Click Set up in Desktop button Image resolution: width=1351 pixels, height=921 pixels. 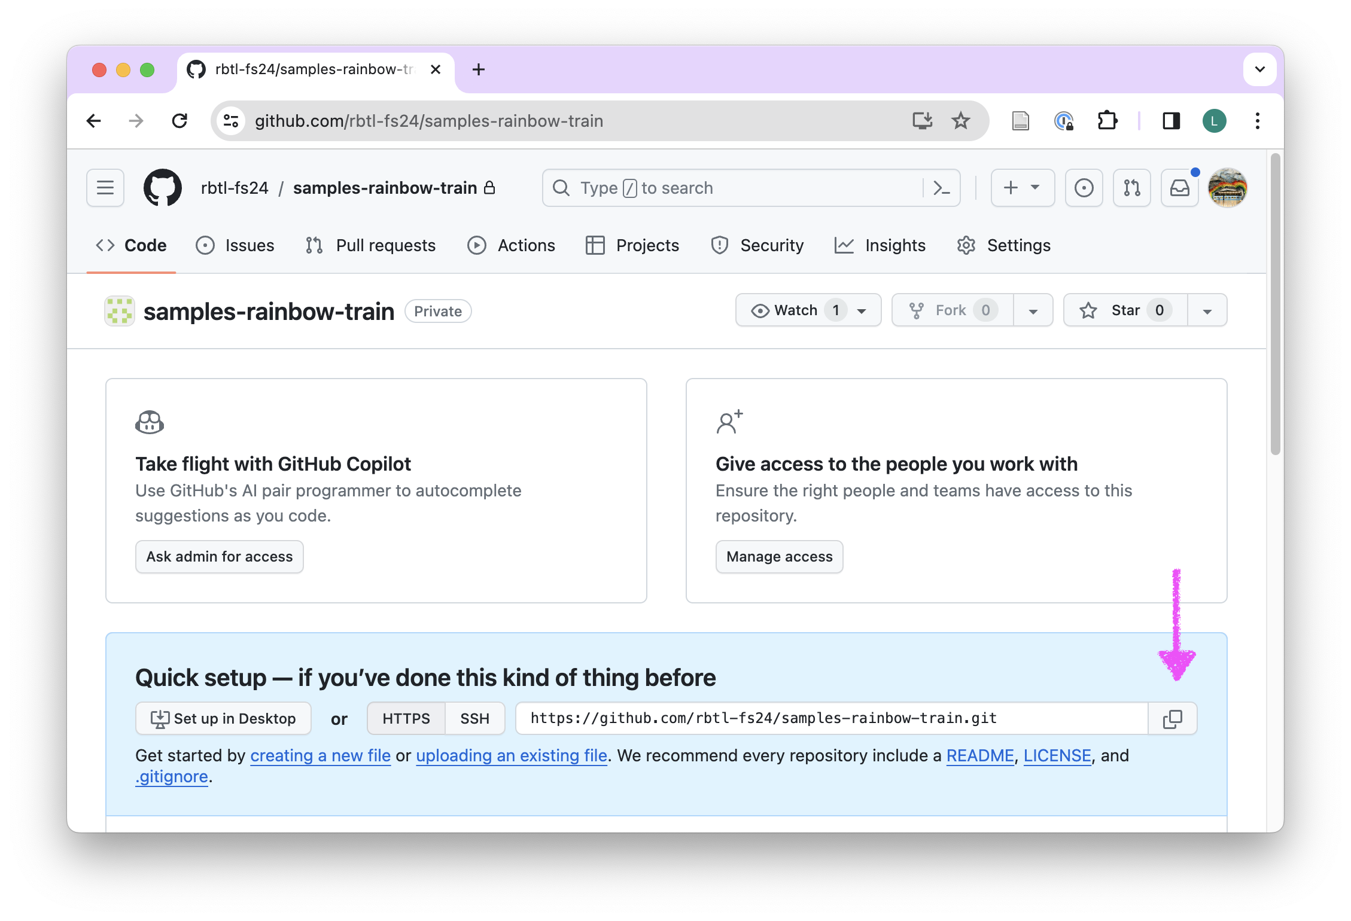tap(223, 718)
